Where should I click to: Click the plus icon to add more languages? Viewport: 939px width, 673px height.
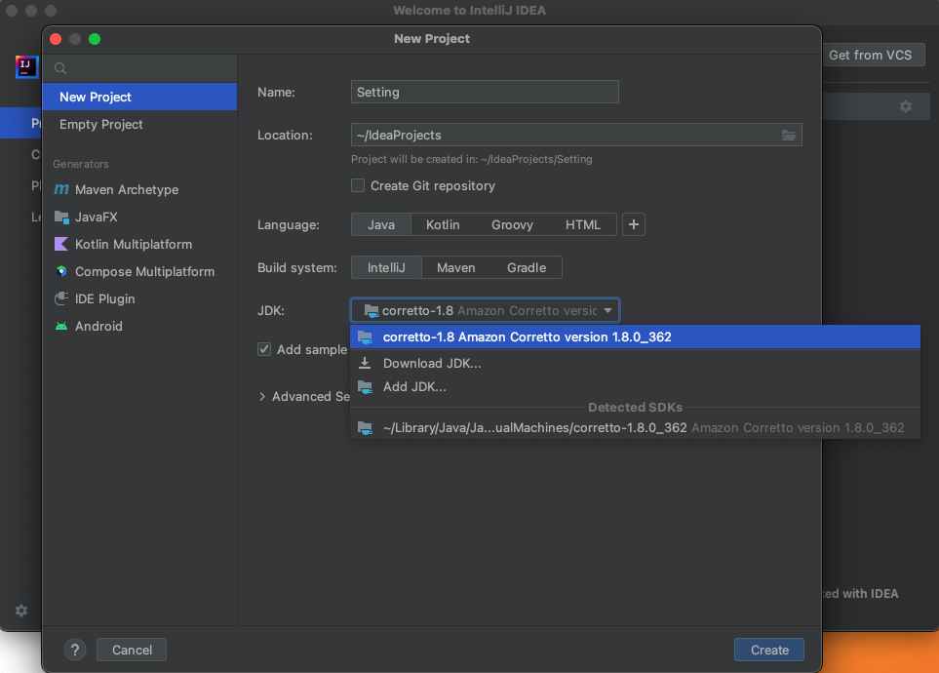coord(634,224)
